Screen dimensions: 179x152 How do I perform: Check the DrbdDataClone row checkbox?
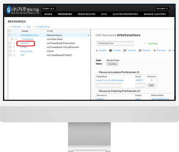point(10,35)
